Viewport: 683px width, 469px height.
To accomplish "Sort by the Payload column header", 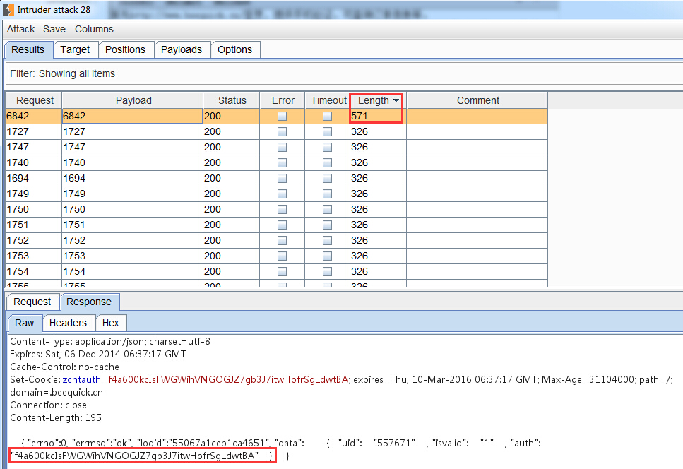I will click(x=133, y=100).
